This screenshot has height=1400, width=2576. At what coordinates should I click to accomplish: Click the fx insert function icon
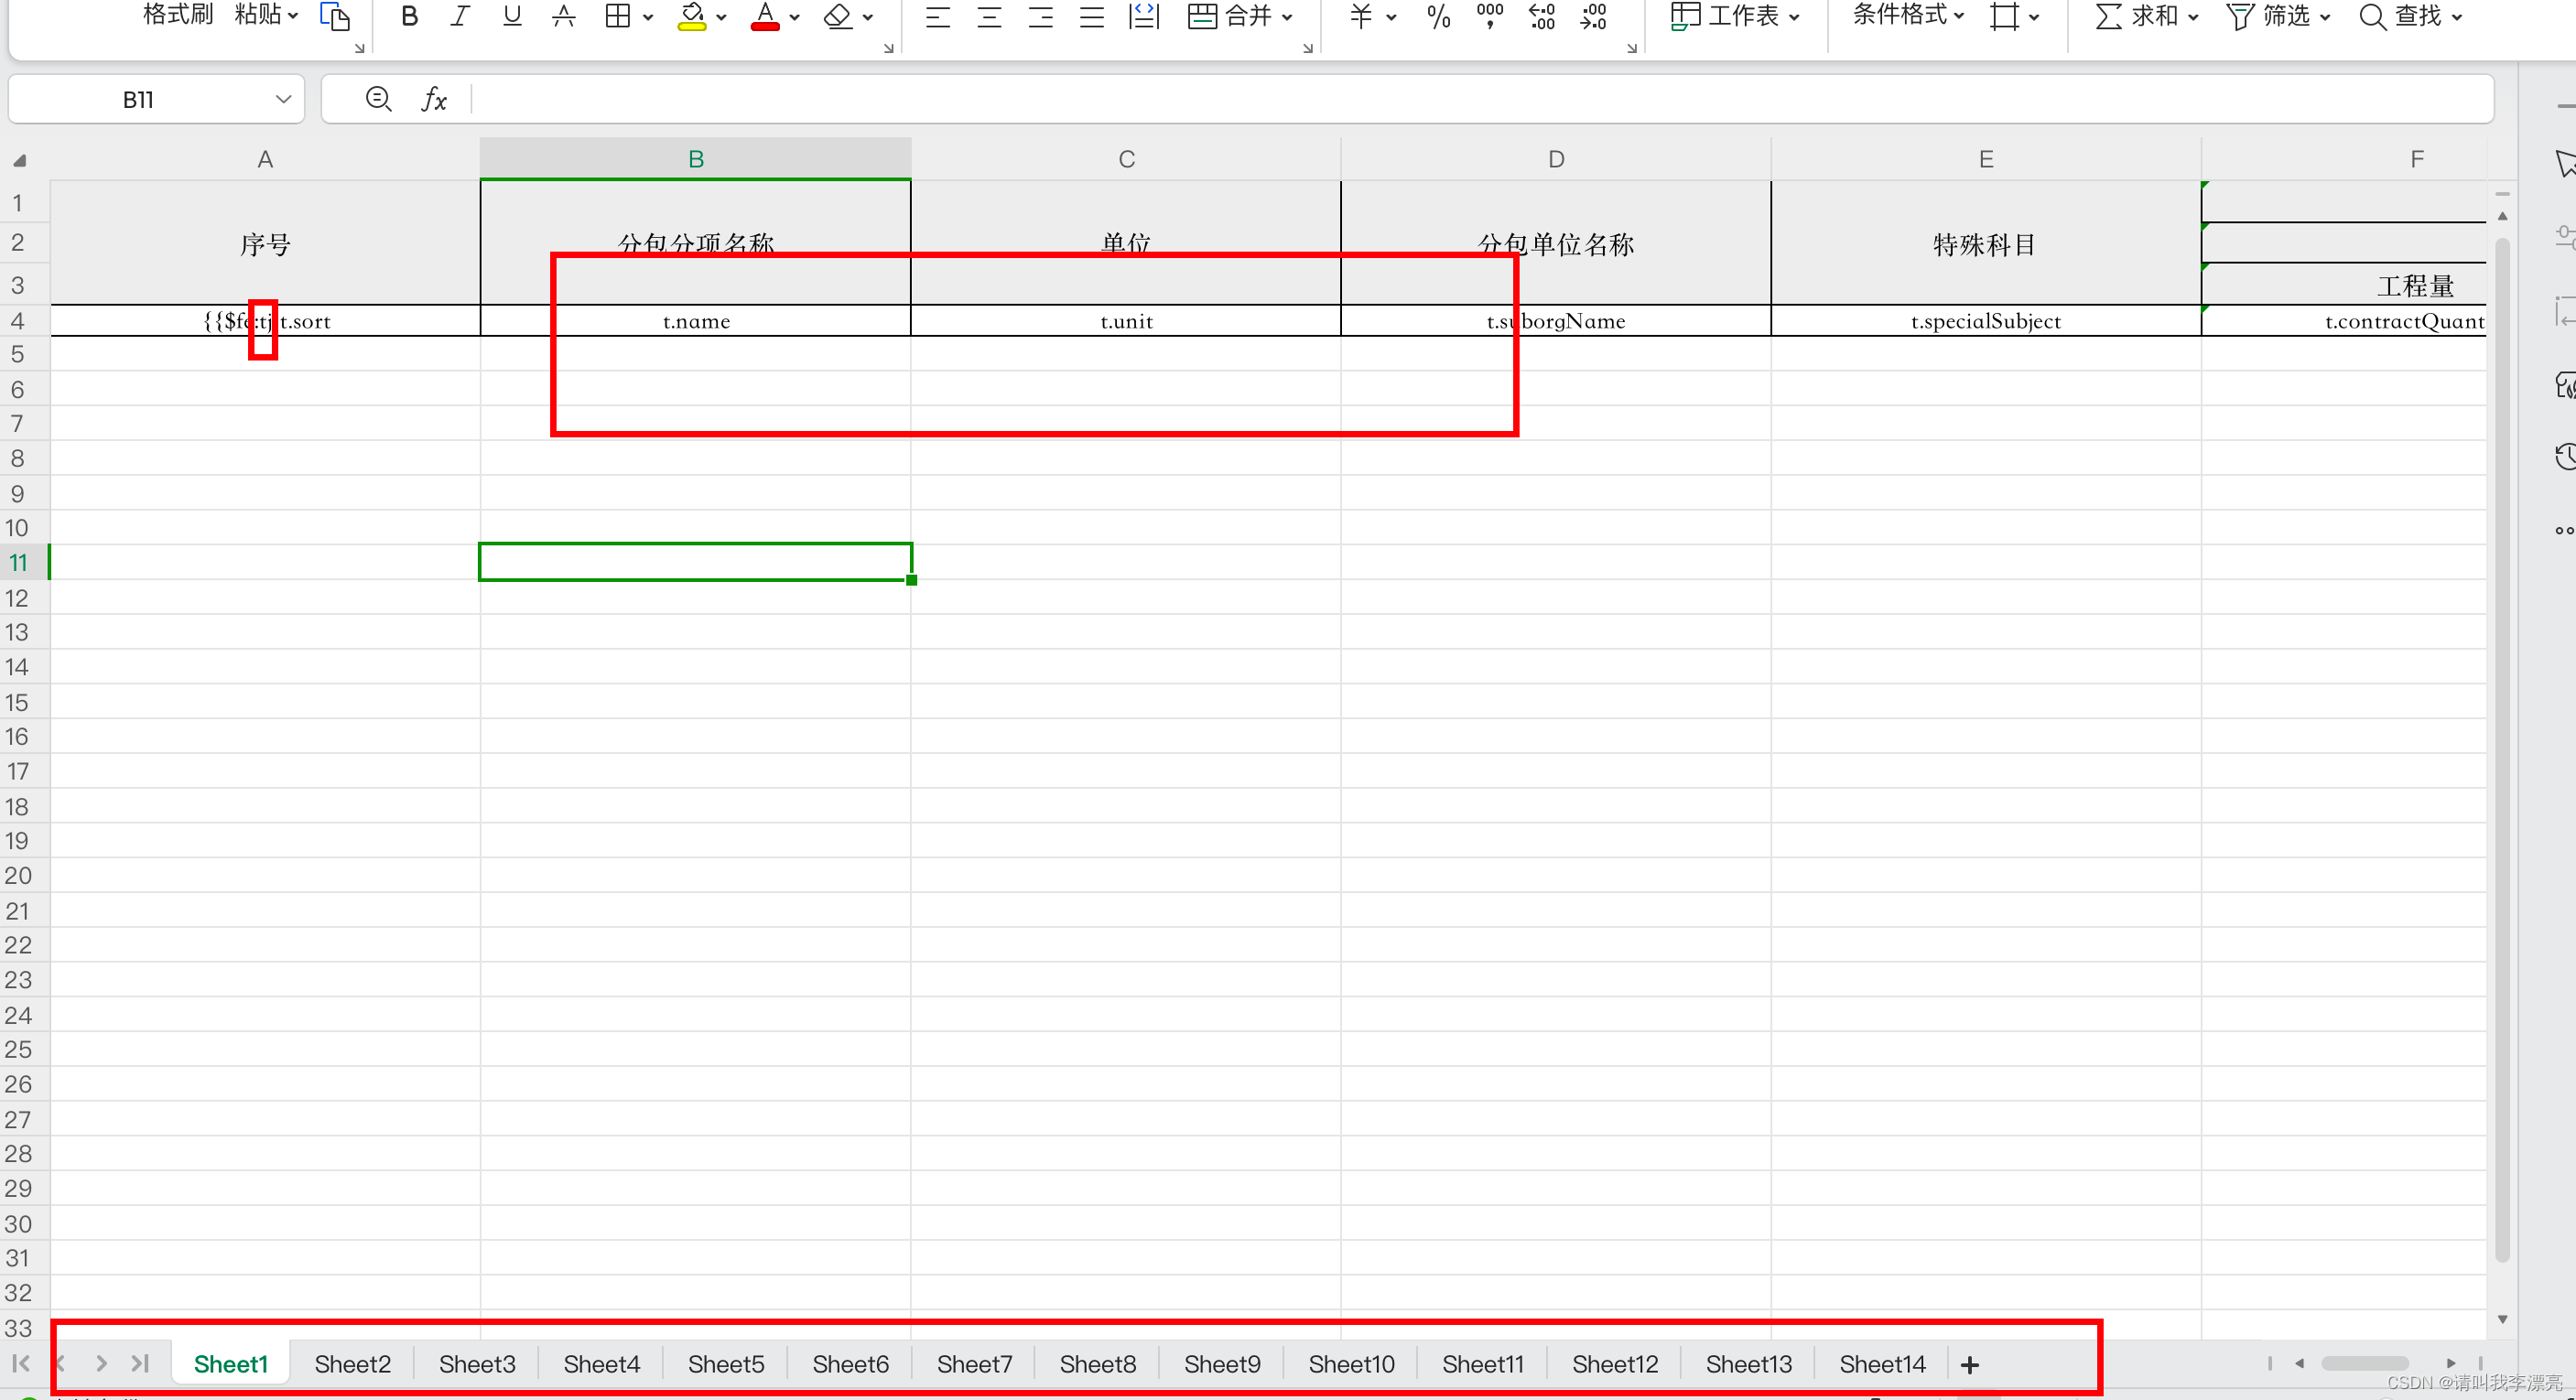(x=434, y=99)
